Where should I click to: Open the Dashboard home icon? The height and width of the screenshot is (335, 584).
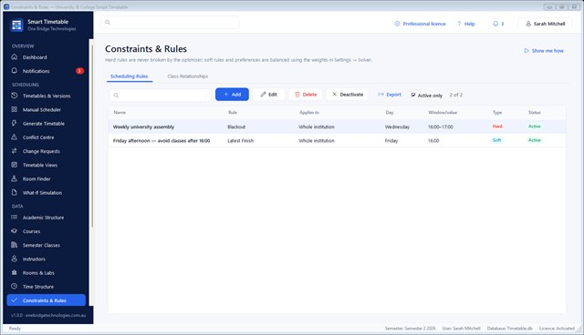(x=15, y=56)
